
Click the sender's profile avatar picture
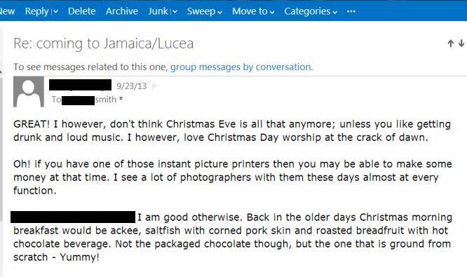[x=29, y=91]
